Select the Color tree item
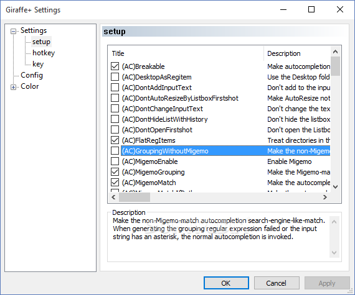Screen dimensions: 355x295 (x=29, y=86)
